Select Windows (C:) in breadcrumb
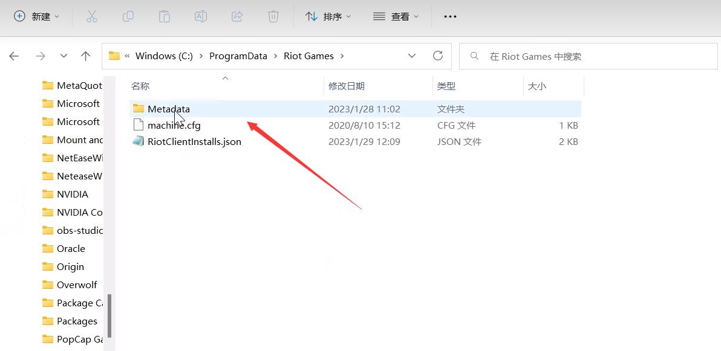The image size is (721, 351). click(165, 56)
